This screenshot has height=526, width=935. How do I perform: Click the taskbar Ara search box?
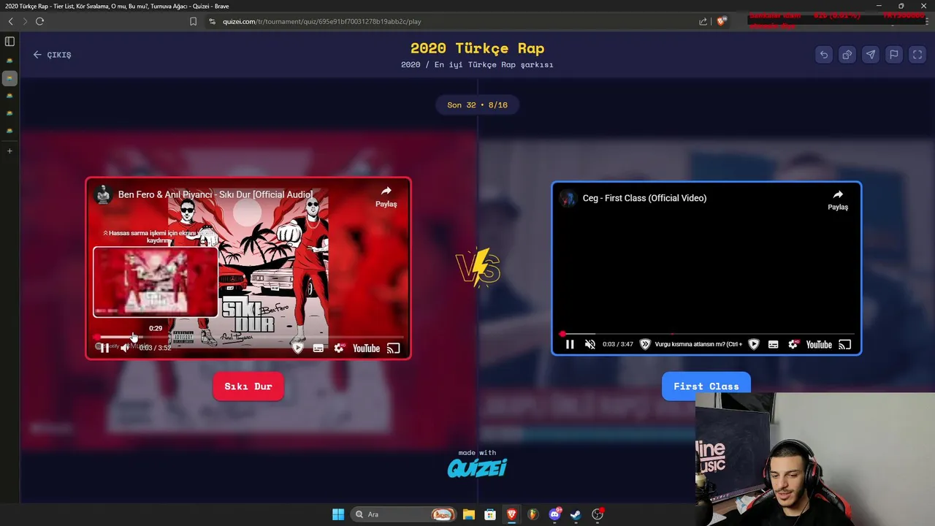pyautogui.click(x=403, y=514)
